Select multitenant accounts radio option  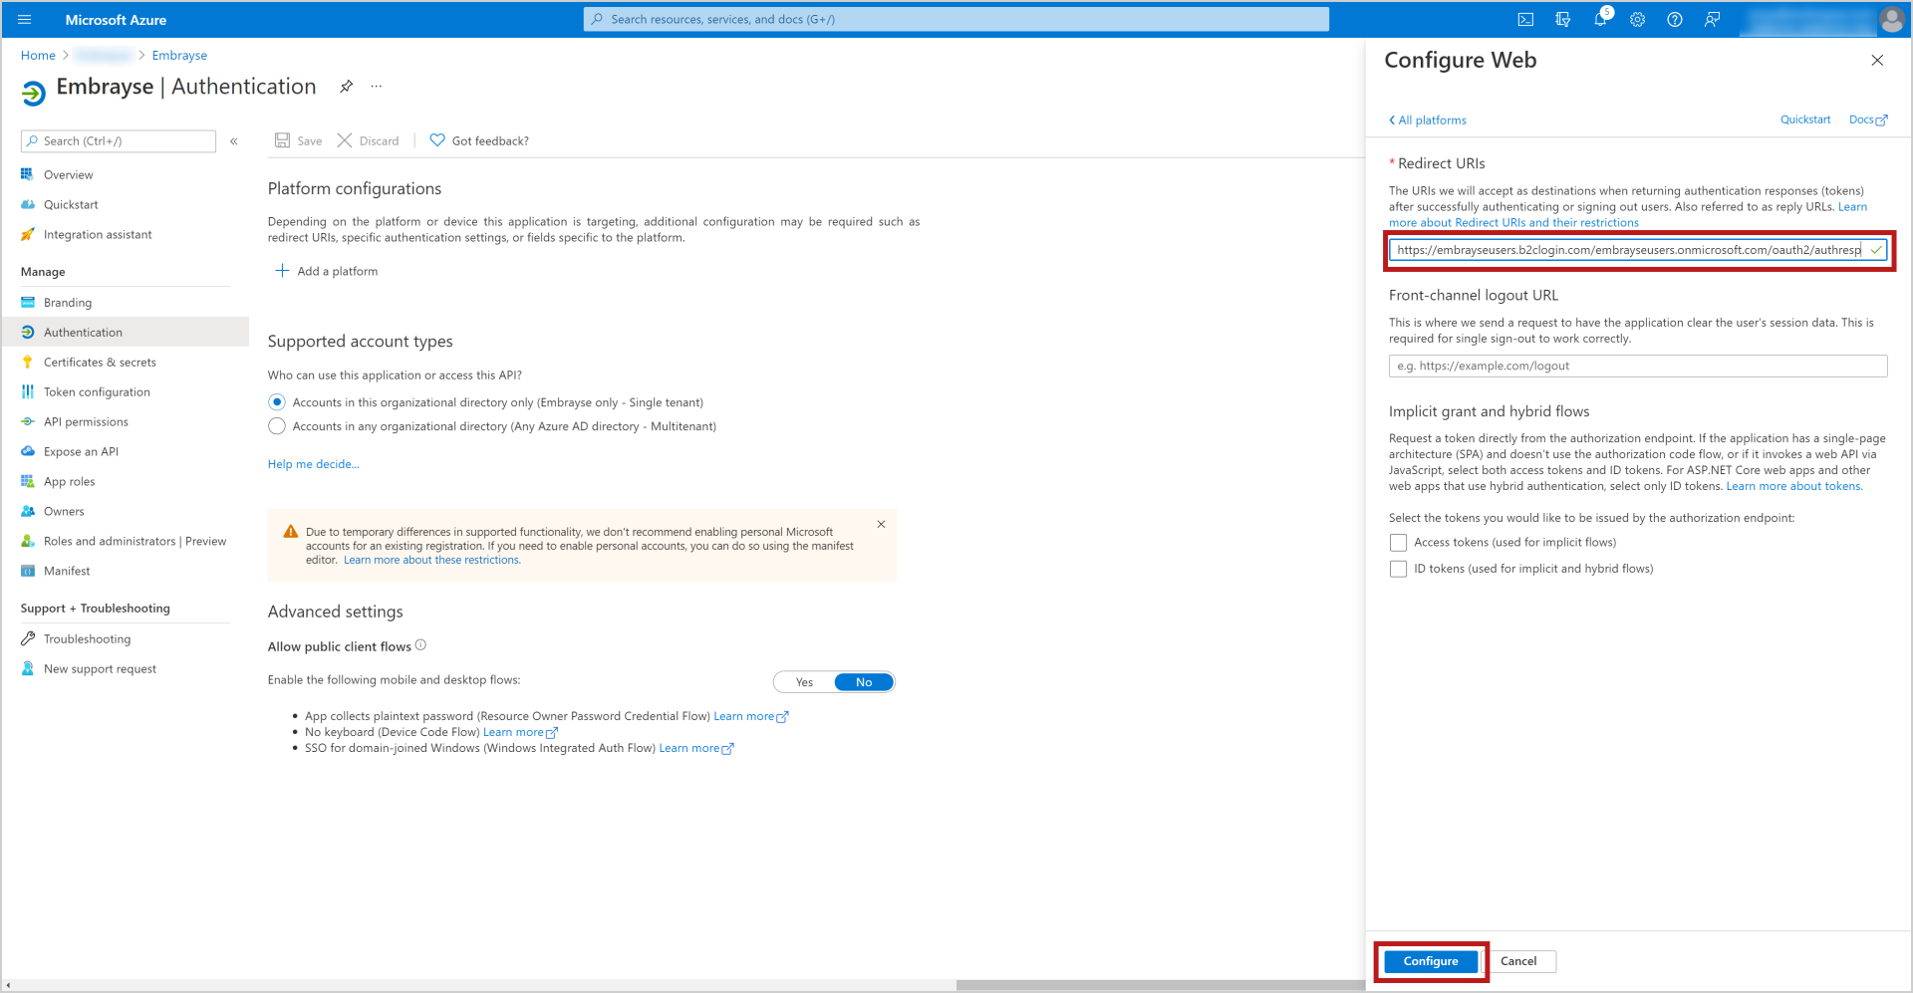(x=277, y=426)
